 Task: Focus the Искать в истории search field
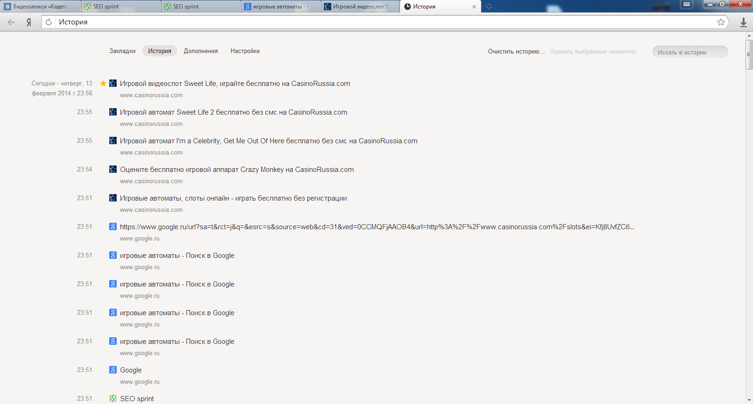(x=690, y=52)
